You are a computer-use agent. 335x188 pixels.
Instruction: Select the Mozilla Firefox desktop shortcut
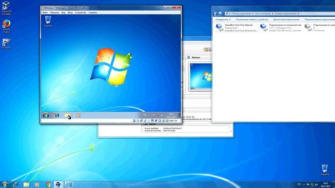[x=6, y=27]
